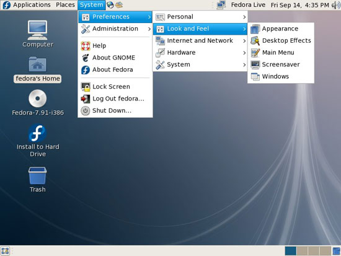
Task: Launch the mail client panel icon
Action: [x=119, y=5]
